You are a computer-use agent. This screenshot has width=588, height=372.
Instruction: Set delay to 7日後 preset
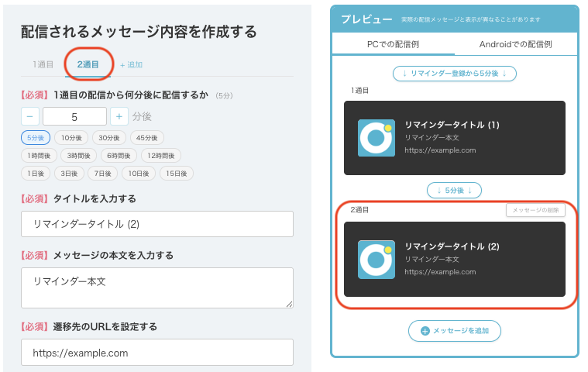click(103, 174)
